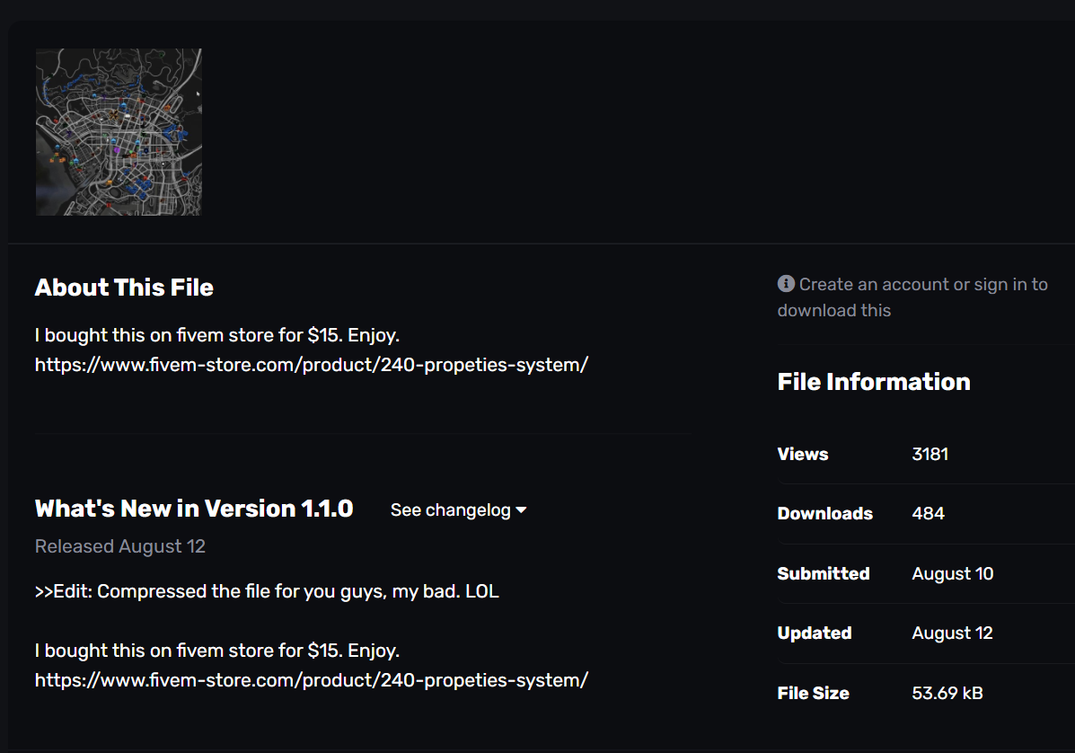Open the fivem-store link under What's New
This screenshot has height=753, width=1075.
tap(312, 680)
